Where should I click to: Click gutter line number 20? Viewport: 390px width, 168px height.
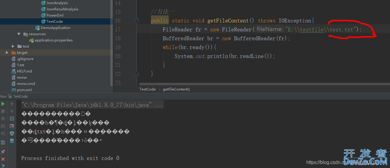click(x=117, y=56)
